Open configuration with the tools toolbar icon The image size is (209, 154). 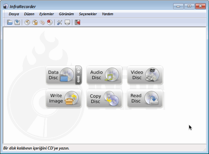(60, 22)
